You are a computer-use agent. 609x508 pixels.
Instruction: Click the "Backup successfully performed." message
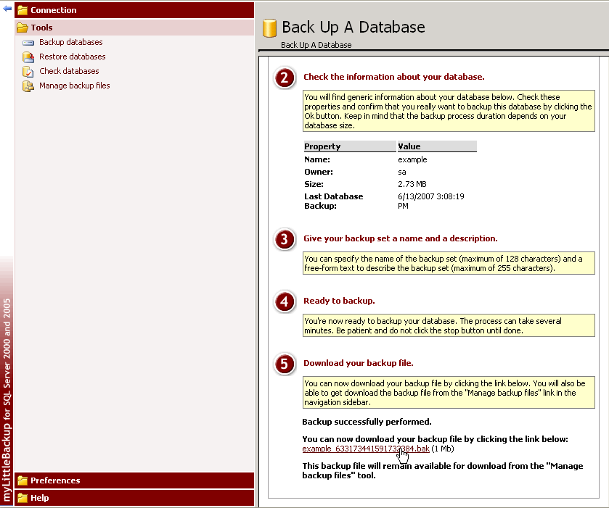coord(367,422)
